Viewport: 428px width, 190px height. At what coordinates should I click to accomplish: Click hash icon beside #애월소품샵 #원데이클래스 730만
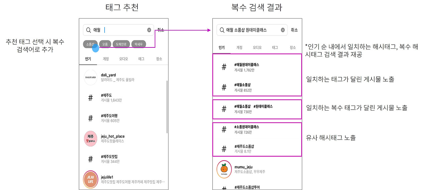coord(224,109)
